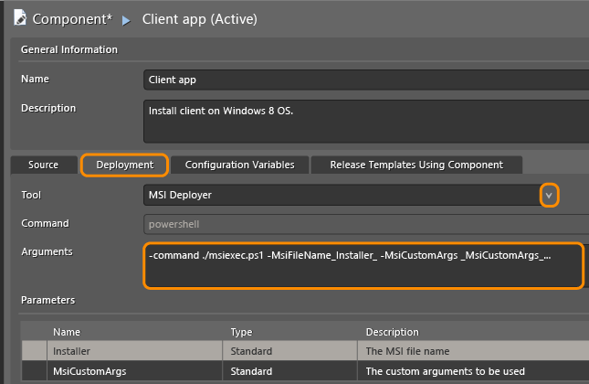Click into the Description text box
The width and height of the screenshot is (589, 384).
pos(365,120)
